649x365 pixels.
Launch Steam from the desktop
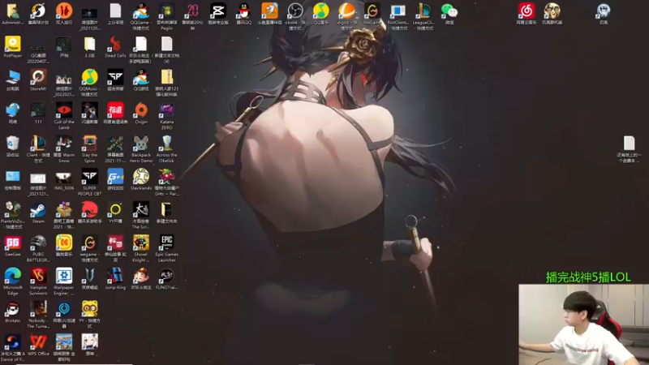38,210
